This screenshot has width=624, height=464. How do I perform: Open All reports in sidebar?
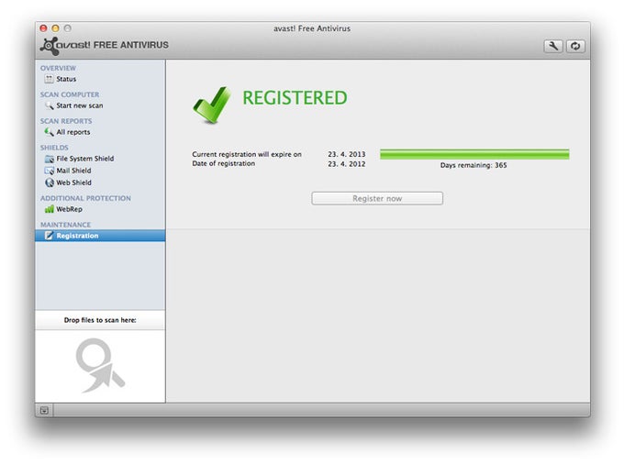[x=100, y=132]
